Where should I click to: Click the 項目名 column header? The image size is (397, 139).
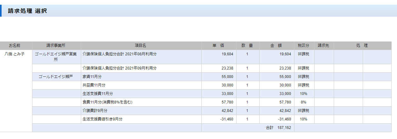[x=141, y=46]
